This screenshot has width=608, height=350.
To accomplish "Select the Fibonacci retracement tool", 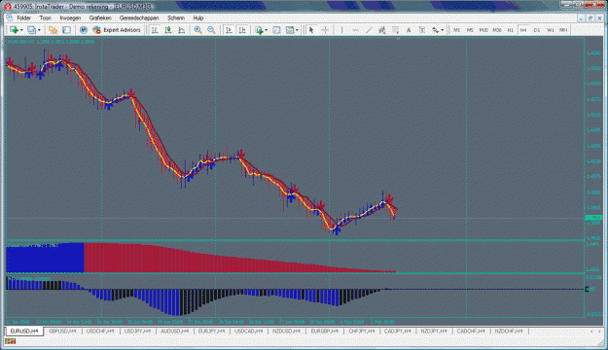I will coord(395,30).
